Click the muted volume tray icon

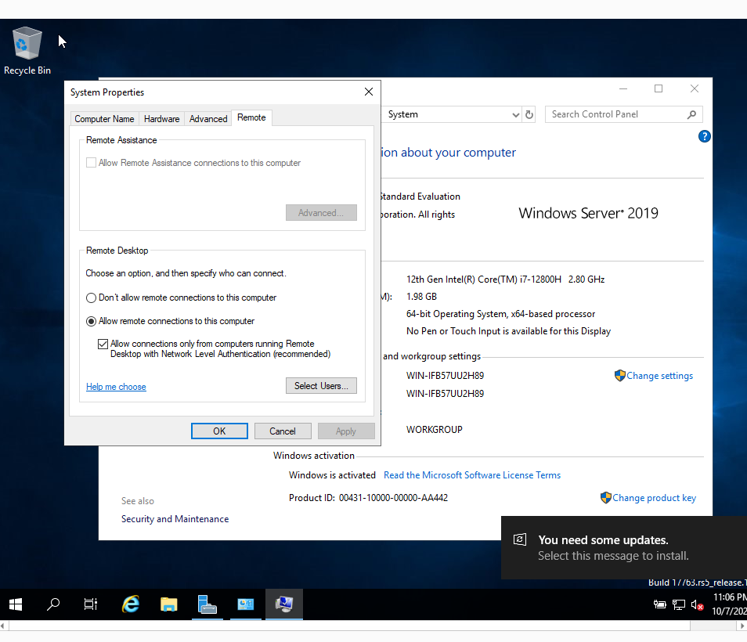[698, 605]
